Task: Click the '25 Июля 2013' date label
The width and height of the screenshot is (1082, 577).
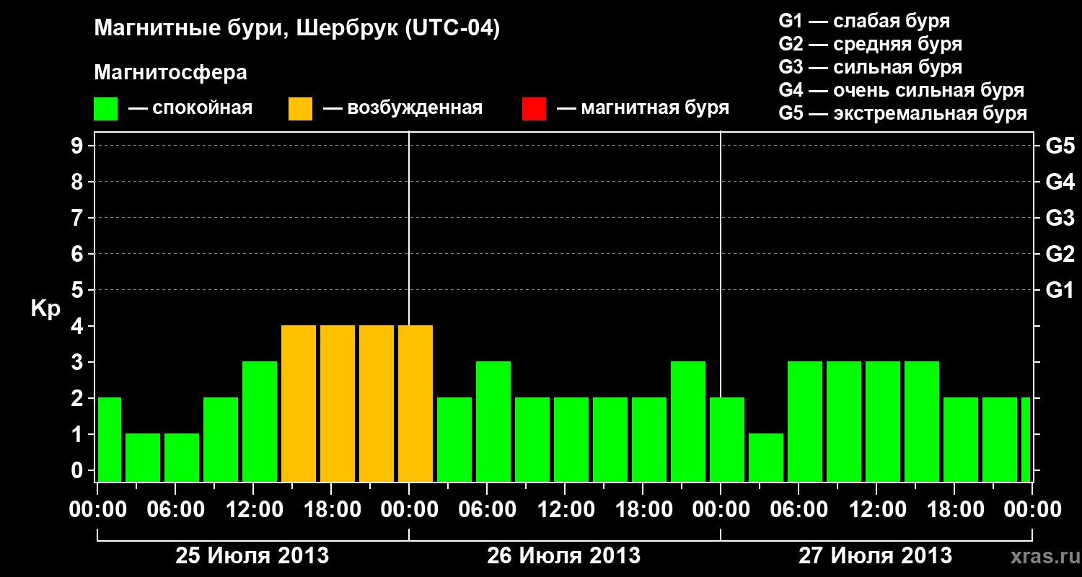Action: click(252, 556)
